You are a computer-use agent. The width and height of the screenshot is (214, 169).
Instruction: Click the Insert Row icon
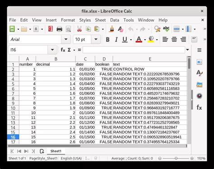click(177, 29)
